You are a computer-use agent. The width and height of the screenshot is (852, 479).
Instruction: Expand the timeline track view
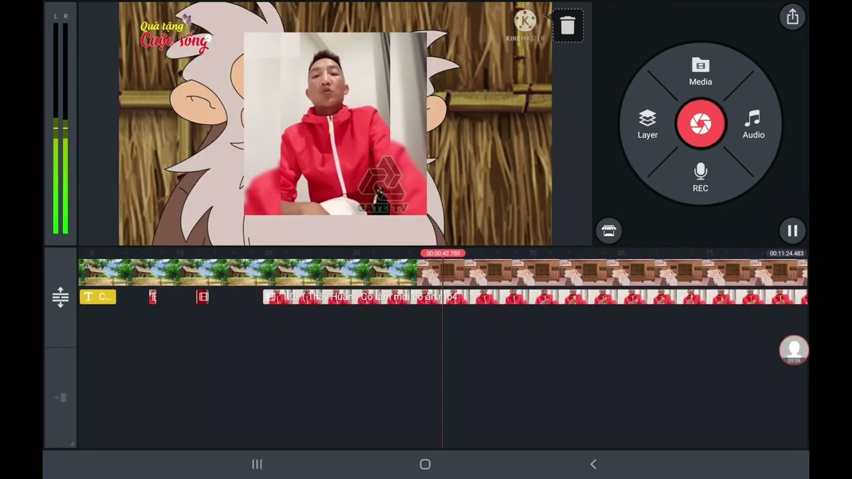[60, 297]
